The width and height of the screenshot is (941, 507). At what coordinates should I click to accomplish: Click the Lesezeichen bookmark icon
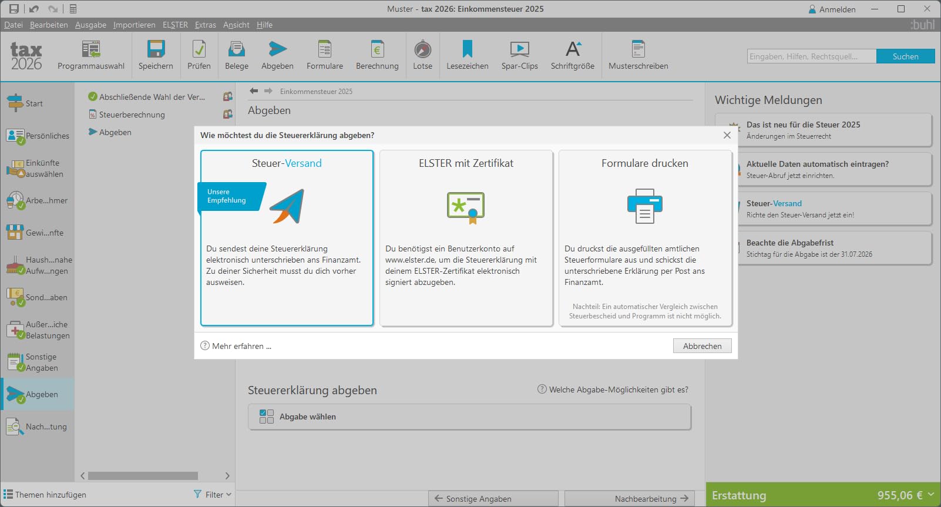468,49
